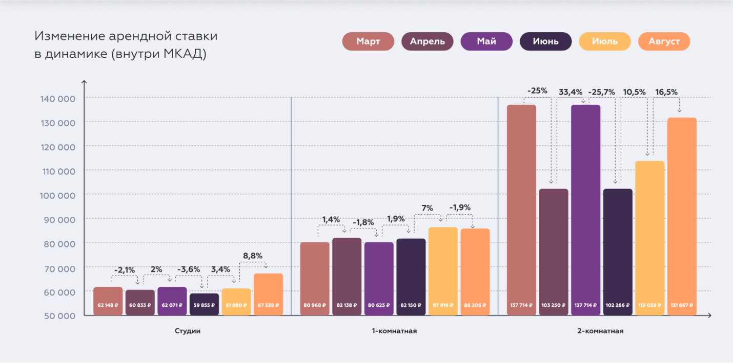Image resolution: width=733 pixels, height=363 pixels.
Task: Click the Июль legend color pill
Action: pyautogui.click(x=605, y=41)
